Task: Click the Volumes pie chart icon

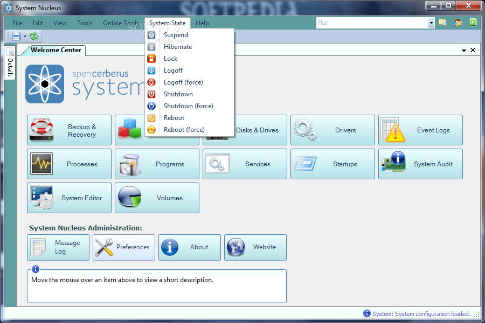Action: click(129, 197)
